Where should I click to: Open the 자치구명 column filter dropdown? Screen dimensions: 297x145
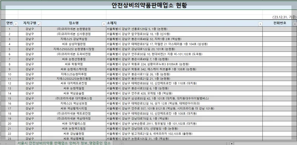click(39, 24)
